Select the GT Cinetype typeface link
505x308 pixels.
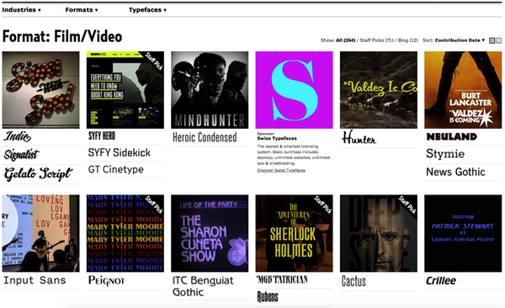(115, 169)
